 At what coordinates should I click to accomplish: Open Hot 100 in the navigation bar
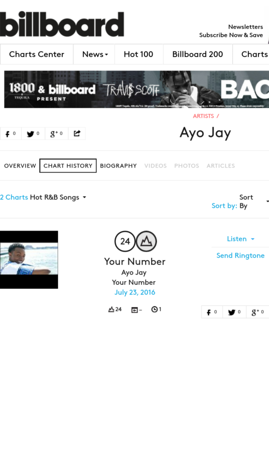(x=139, y=54)
